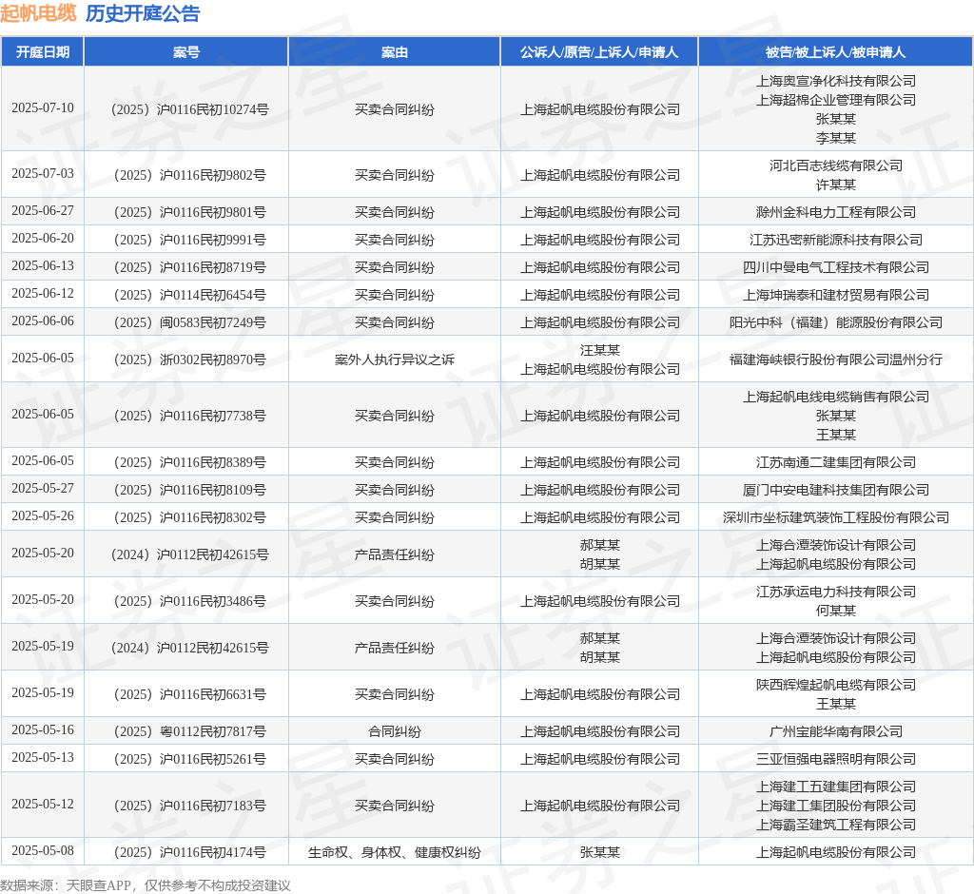Click the 起帆电缆 title text
This screenshot has height=894, width=974.
tap(38, 13)
